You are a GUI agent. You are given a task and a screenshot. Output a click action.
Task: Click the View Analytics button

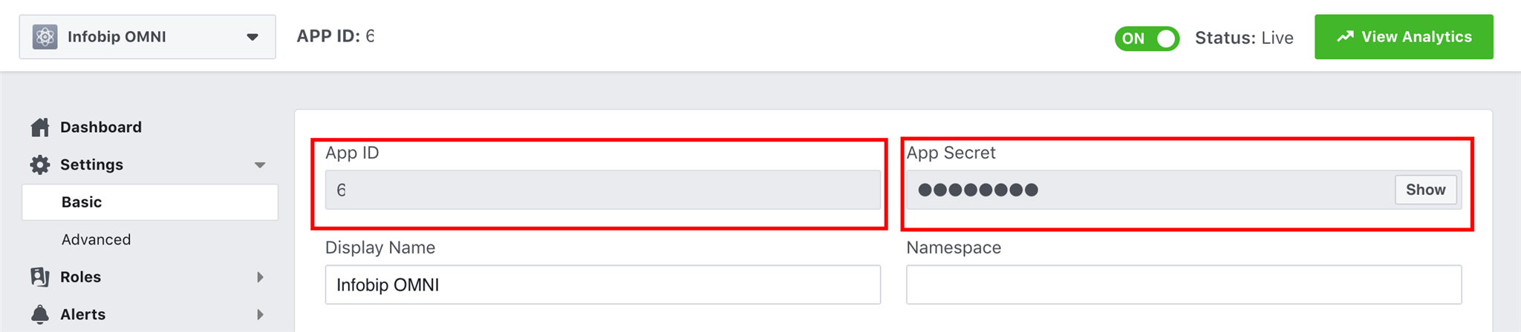pos(1404,37)
